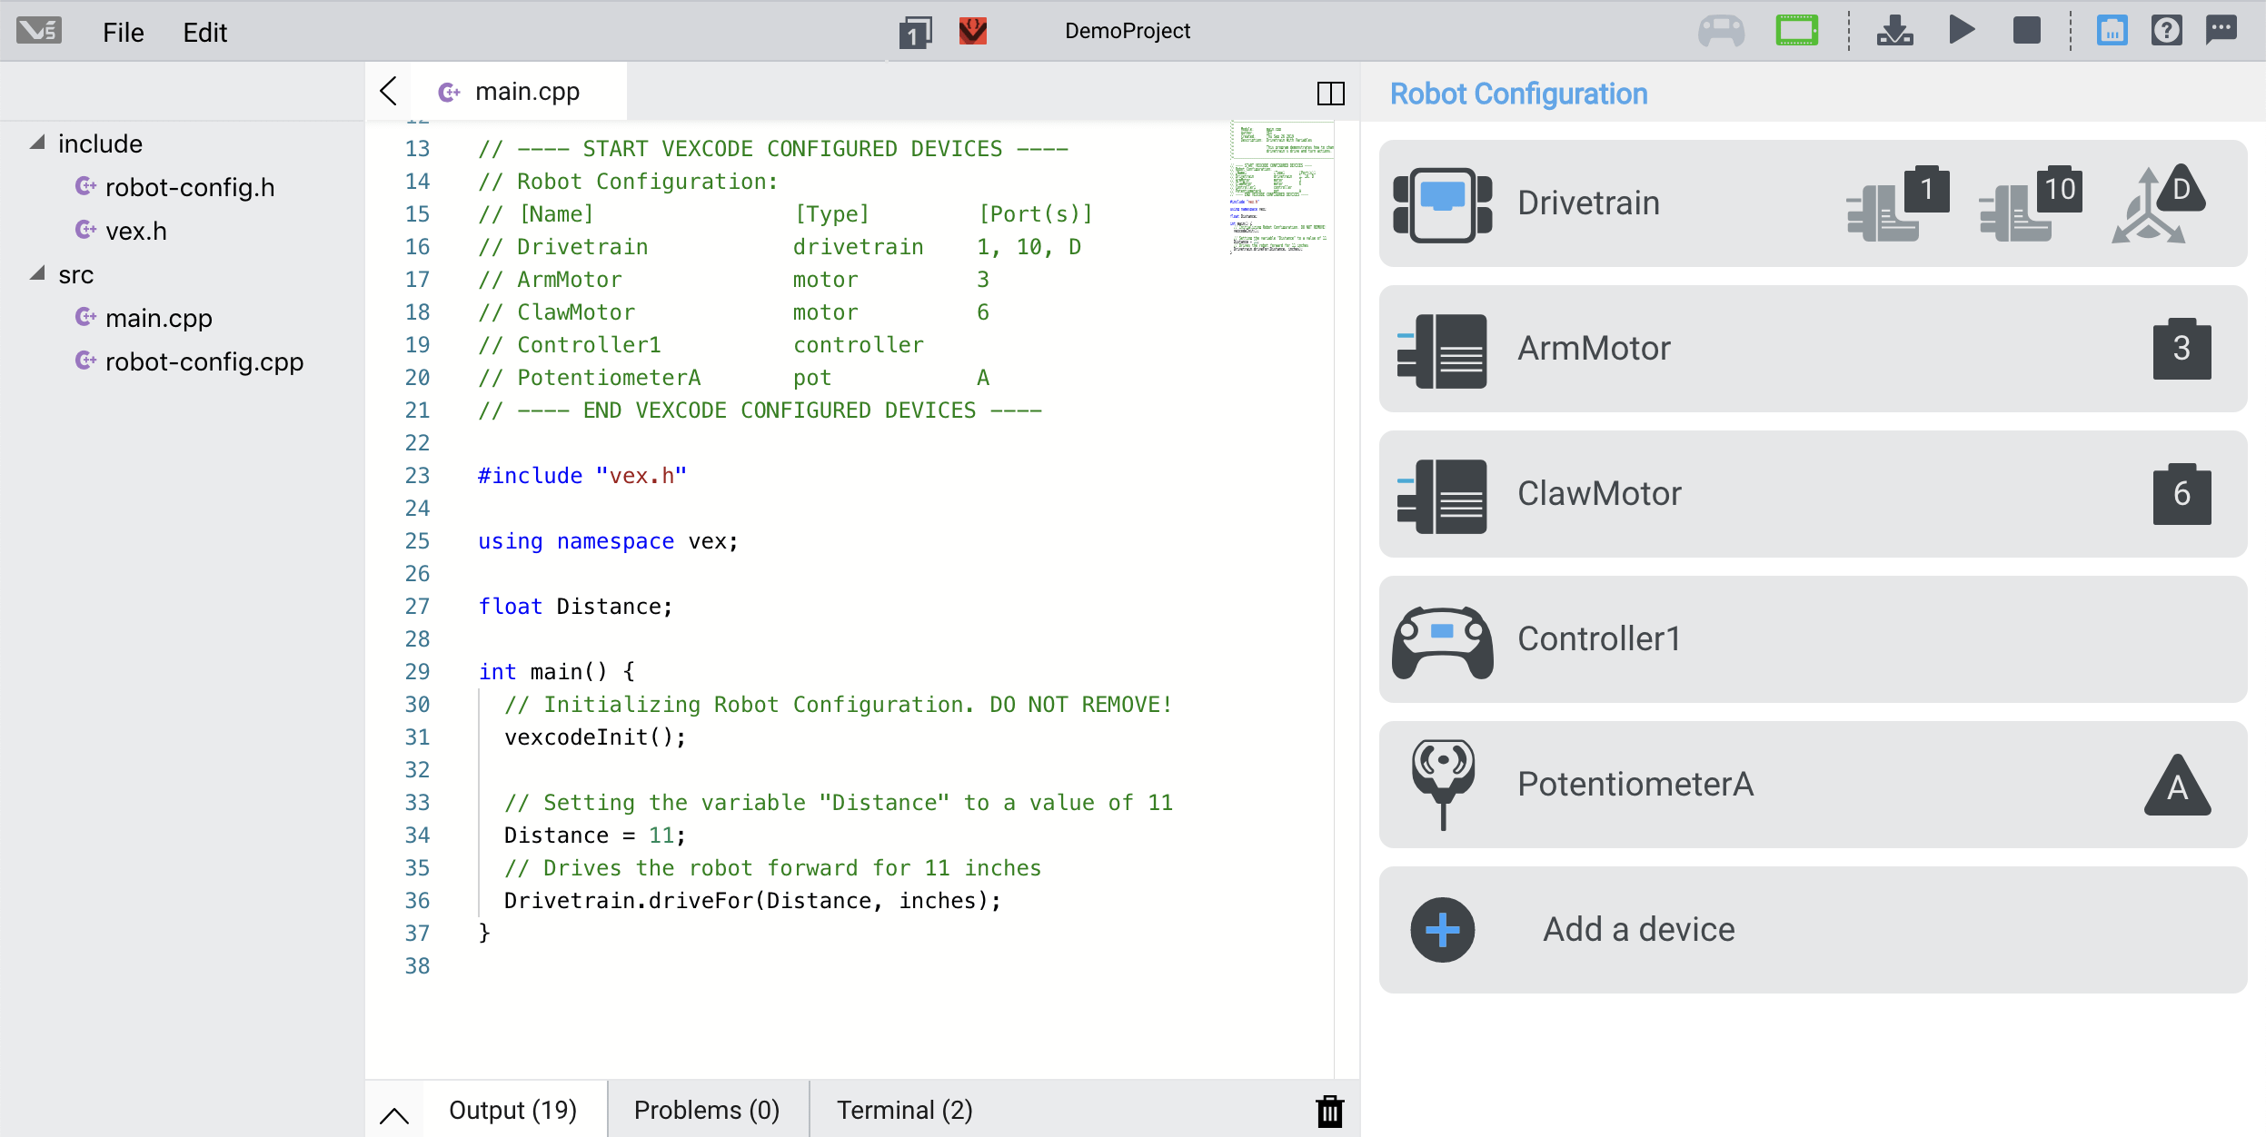The width and height of the screenshot is (2266, 1137).
Task: Select the program slot 1 icon
Action: tap(915, 33)
